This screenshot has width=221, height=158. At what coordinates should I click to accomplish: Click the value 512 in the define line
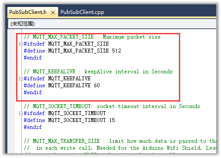point(116,51)
